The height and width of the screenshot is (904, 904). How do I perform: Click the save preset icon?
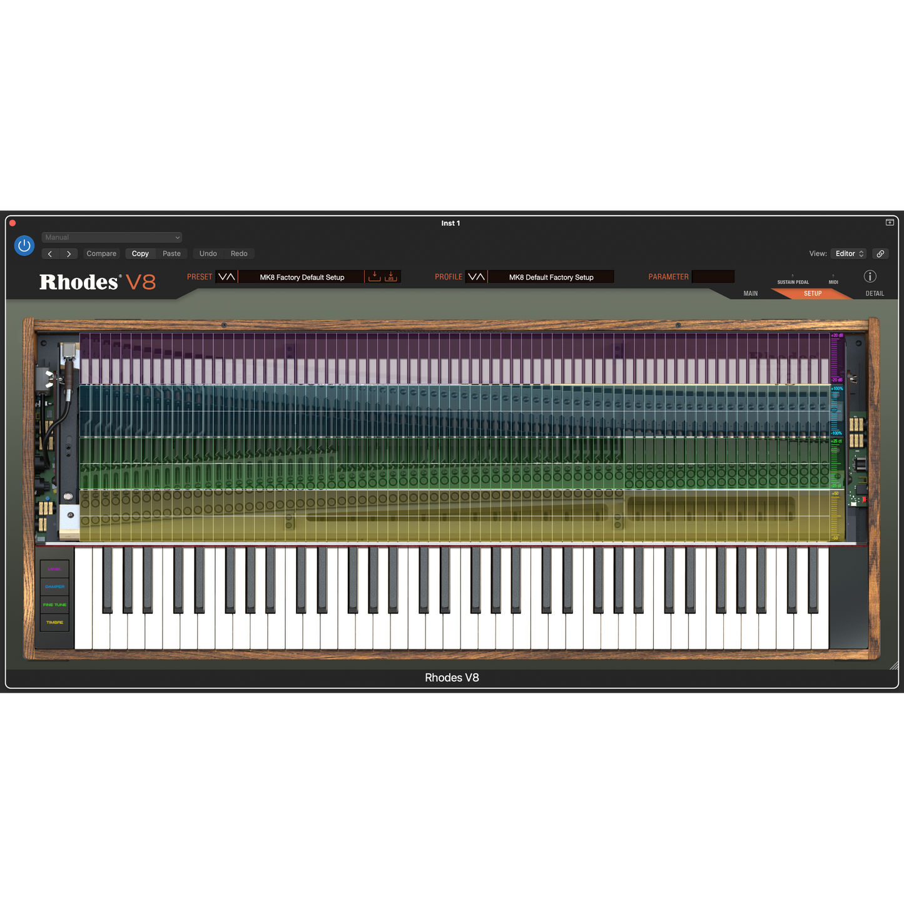pos(374,276)
